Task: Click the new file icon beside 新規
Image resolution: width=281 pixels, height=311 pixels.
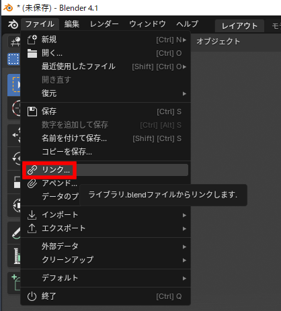Action: pos(32,40)
